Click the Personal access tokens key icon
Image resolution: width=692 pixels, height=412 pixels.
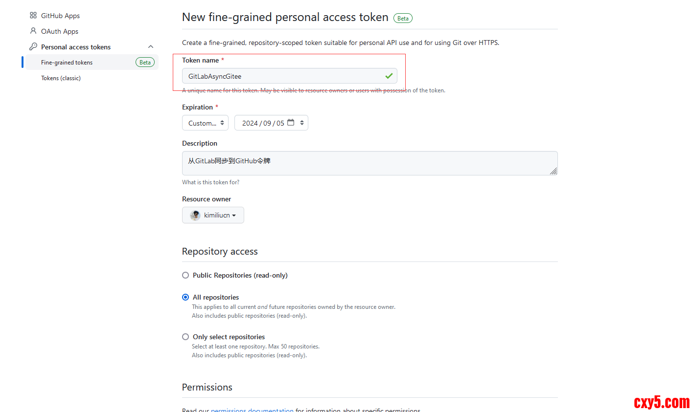click(x=33, y=46)
